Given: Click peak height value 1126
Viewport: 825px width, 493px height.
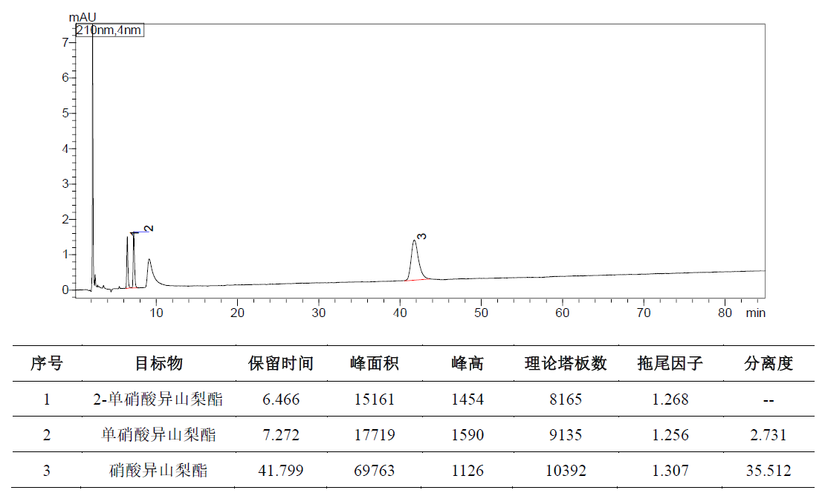Looking at the screenshot, I should [467, 470].
